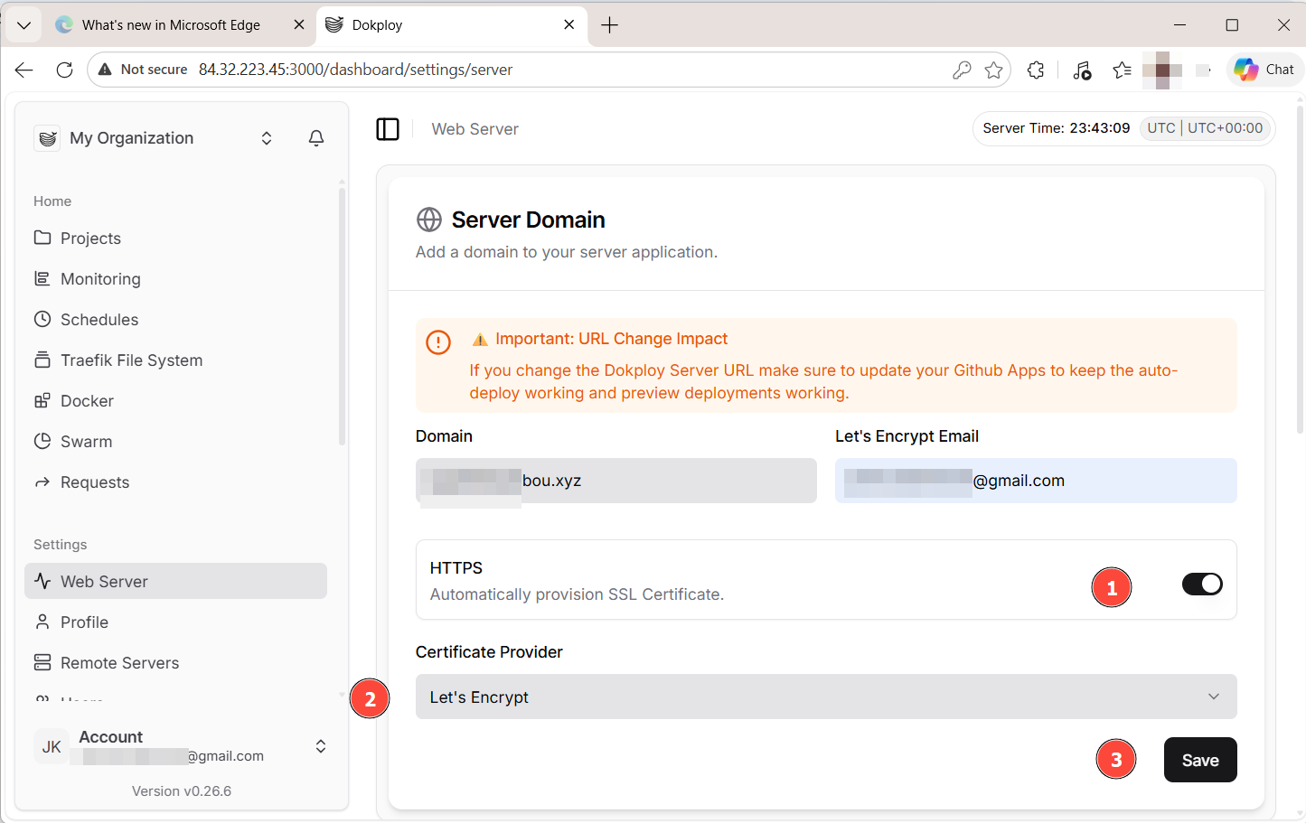The height and width of the screenshot is (823, 1306).
Task: Open the Account switcher chevron
Action: [x=320, y=746]
